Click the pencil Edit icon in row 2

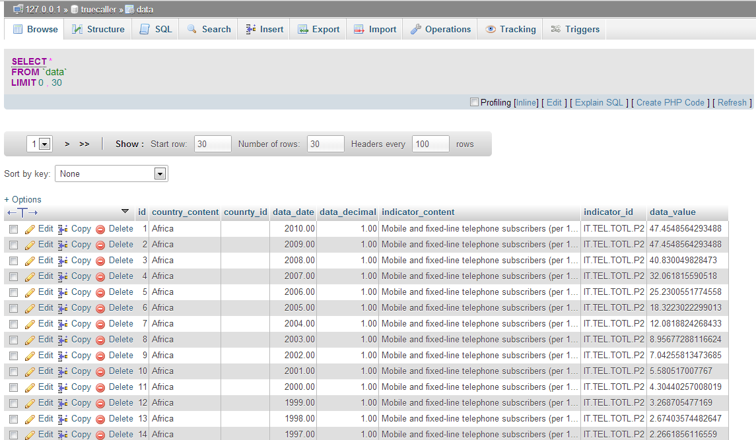pos(30,245)
